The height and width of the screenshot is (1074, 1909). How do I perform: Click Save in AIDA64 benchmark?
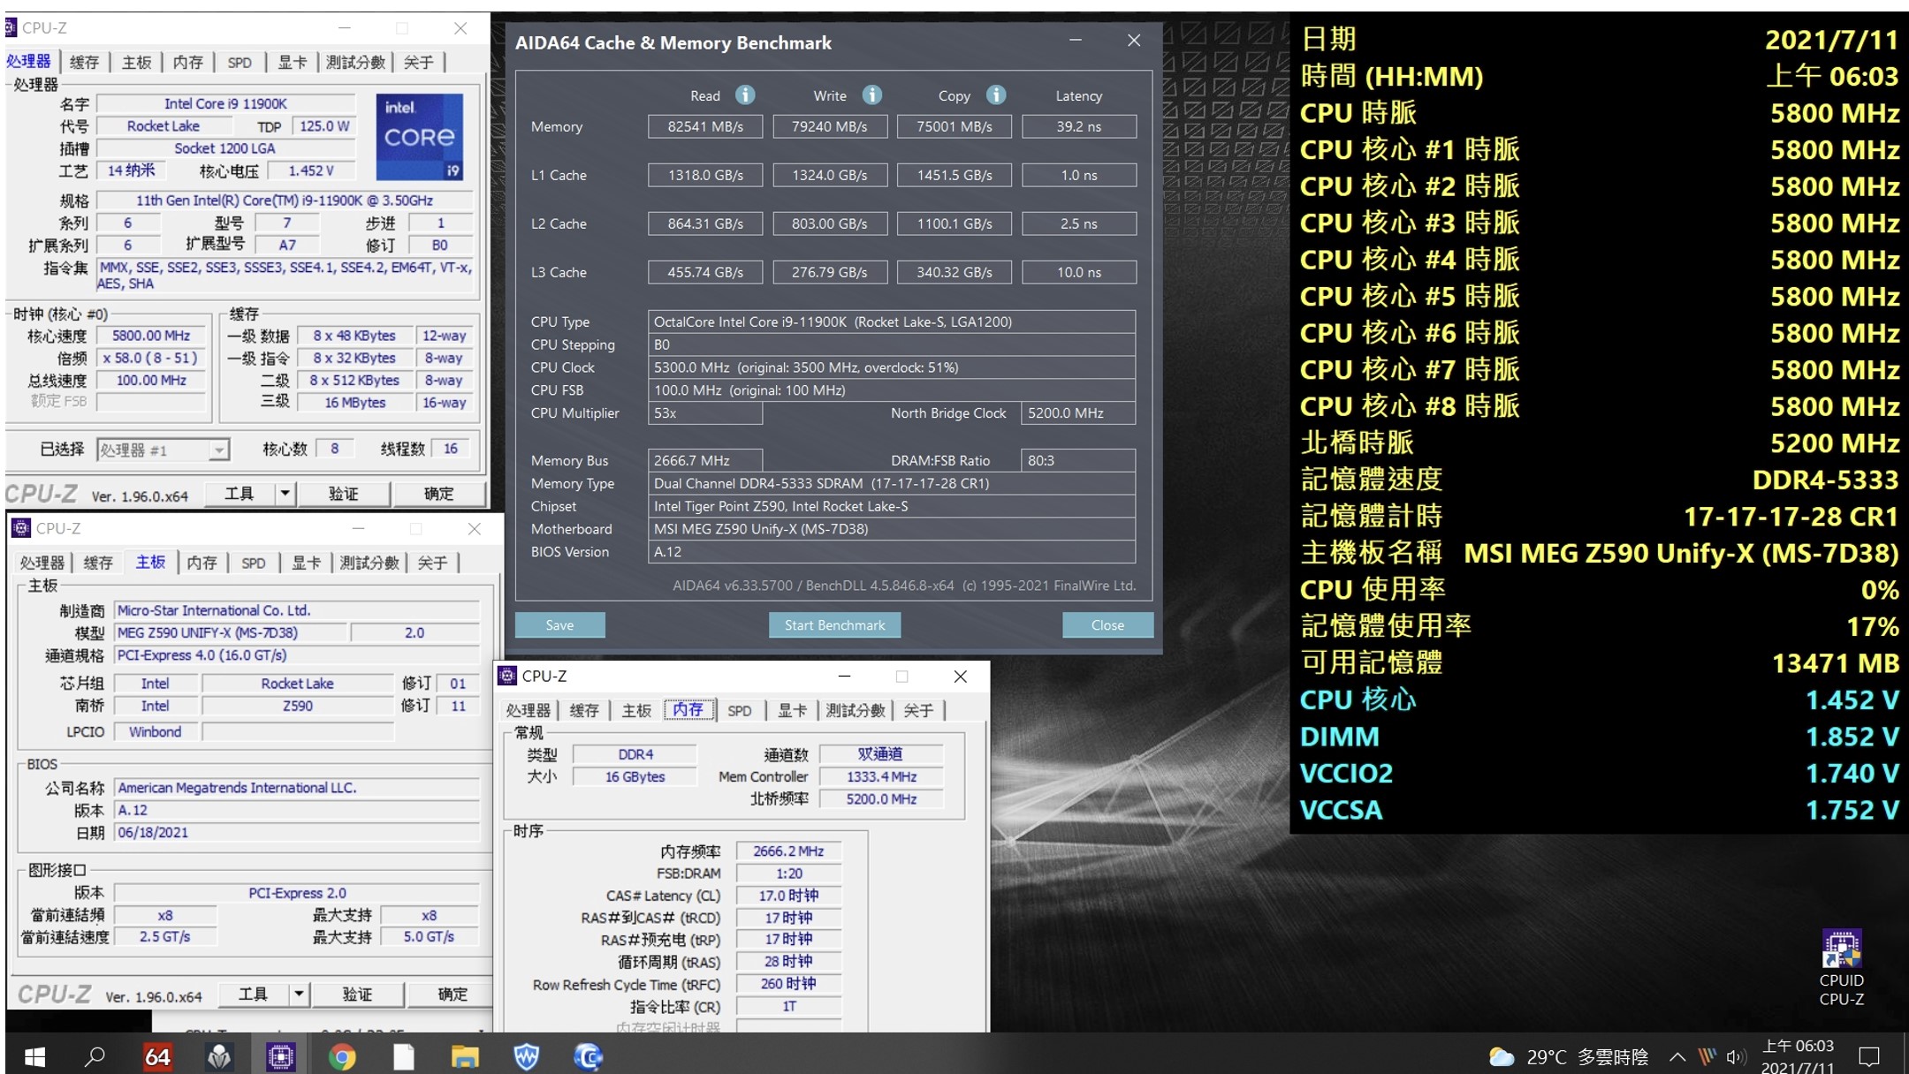(559, 624)
